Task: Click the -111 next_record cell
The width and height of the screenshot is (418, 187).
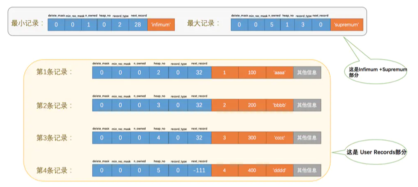Action: coord(199,170)
